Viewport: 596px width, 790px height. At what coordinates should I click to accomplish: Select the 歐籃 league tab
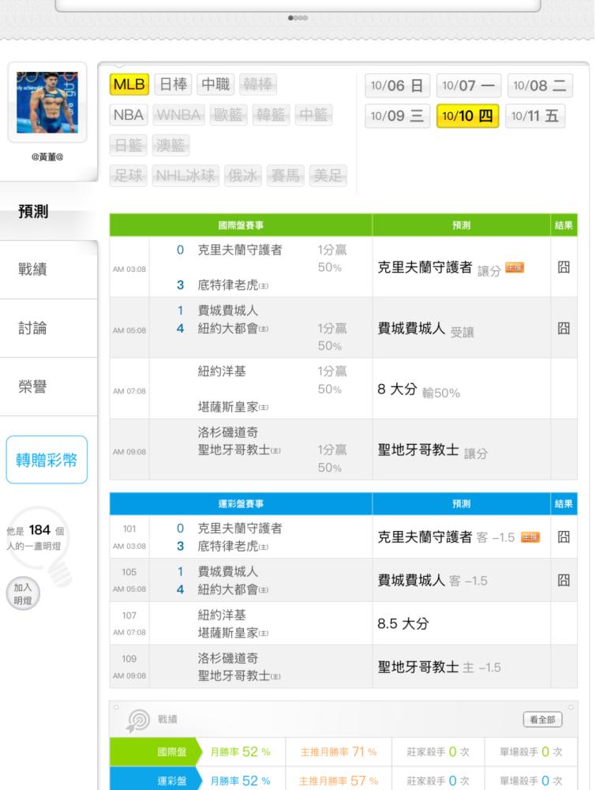[228, 115]
